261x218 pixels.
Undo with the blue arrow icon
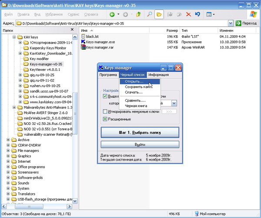(x=197, y=14)
